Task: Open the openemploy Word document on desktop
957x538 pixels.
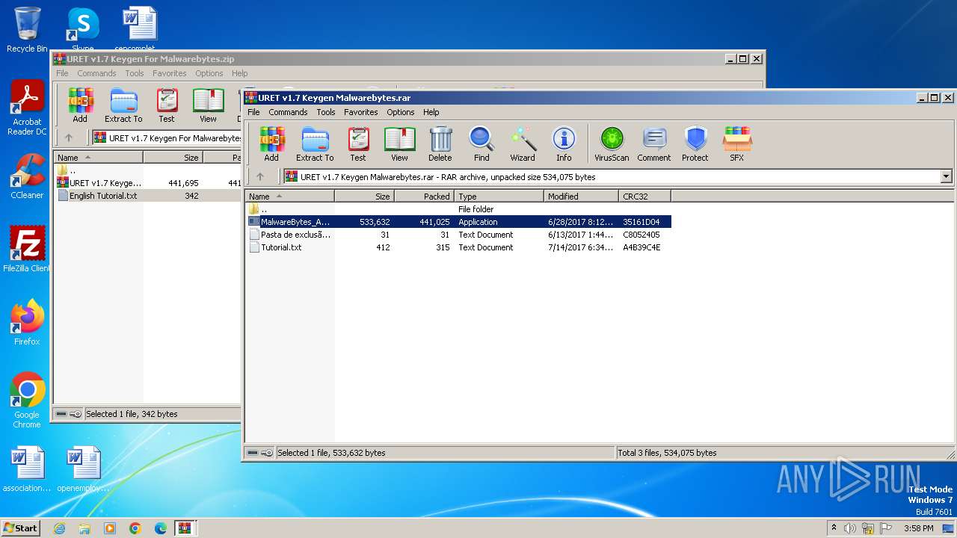Action: click(83, 469)
